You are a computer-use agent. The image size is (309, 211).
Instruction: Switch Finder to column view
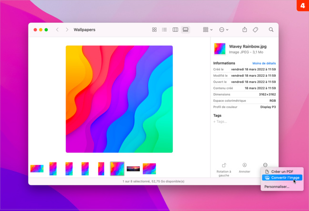pos(175,30)
